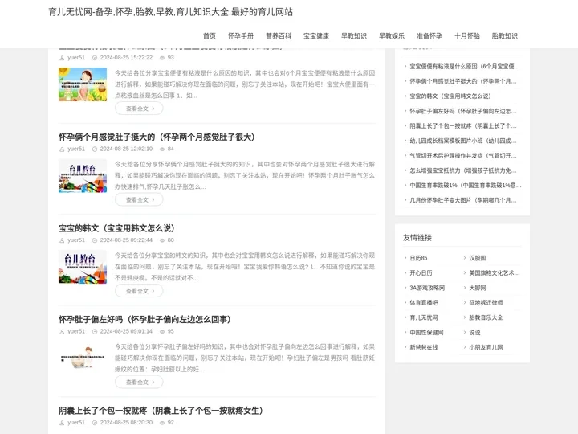Open friend link 中国性保健网
This screenshot has height=434, width=578.
(x=426, y=332)
